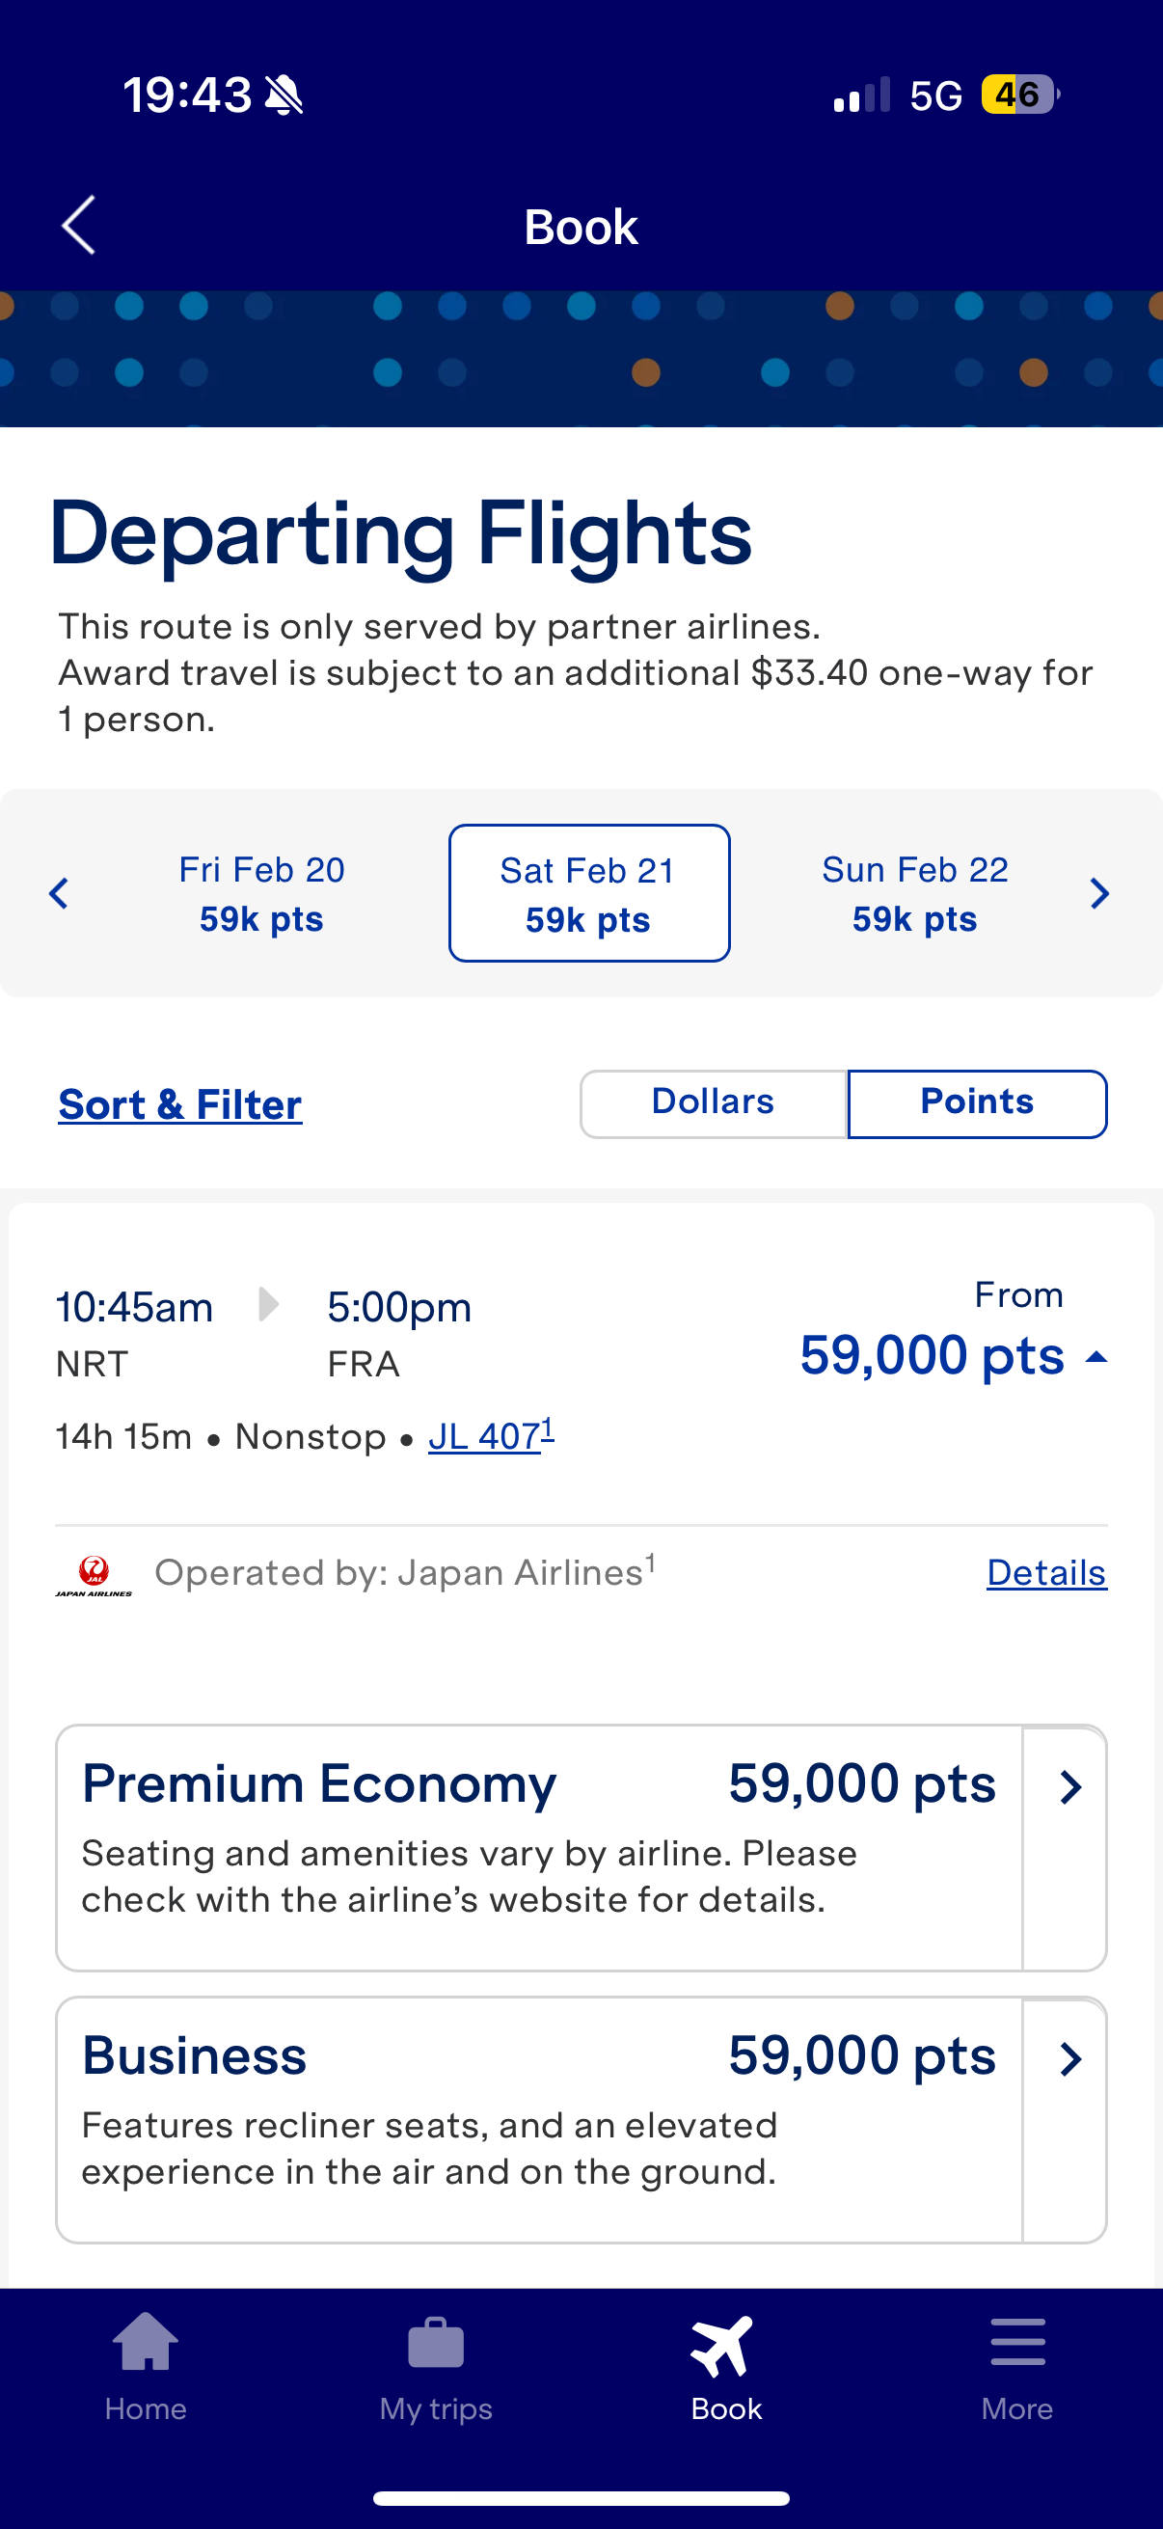Go to the Home tab icon
This screenshot has width=1163, height=2529.
146,2342
